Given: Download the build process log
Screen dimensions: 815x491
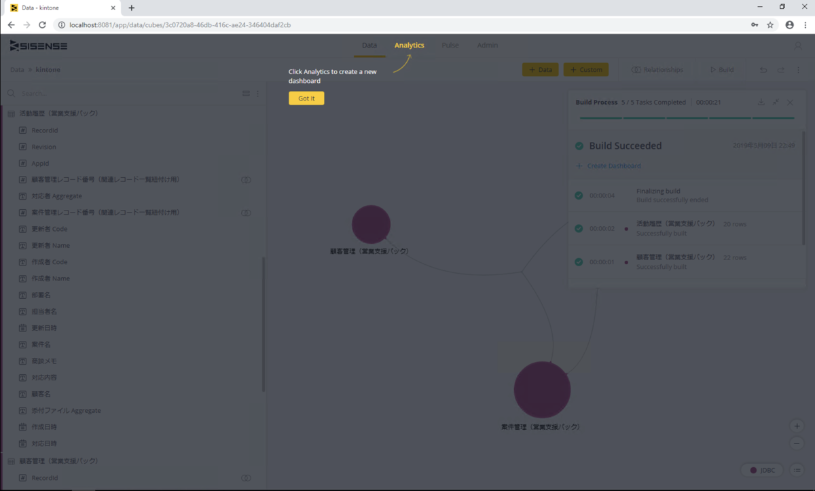Looking at the screenshot, I should coord(761,103).
